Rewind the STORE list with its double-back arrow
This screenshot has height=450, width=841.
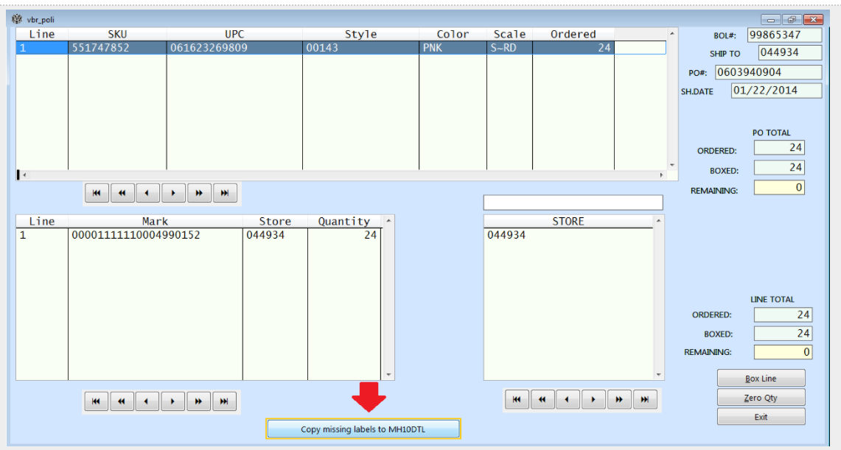click(542, 399)
